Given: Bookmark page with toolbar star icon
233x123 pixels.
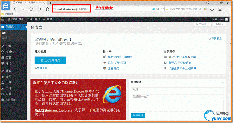Looking at the screenshot, I should (47, 9).
